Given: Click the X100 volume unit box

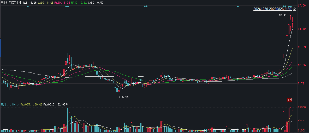Looking at the screenshot, I should [x=301, y=130].
